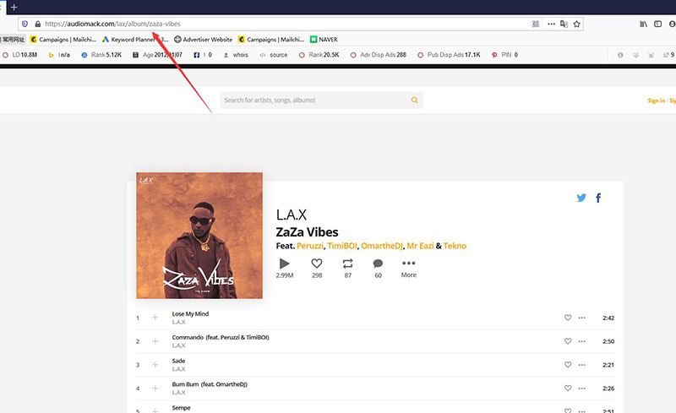Screen dimensions: 676x413
Task: Share album on Facebook icon
Action: [x=598, y=198]
